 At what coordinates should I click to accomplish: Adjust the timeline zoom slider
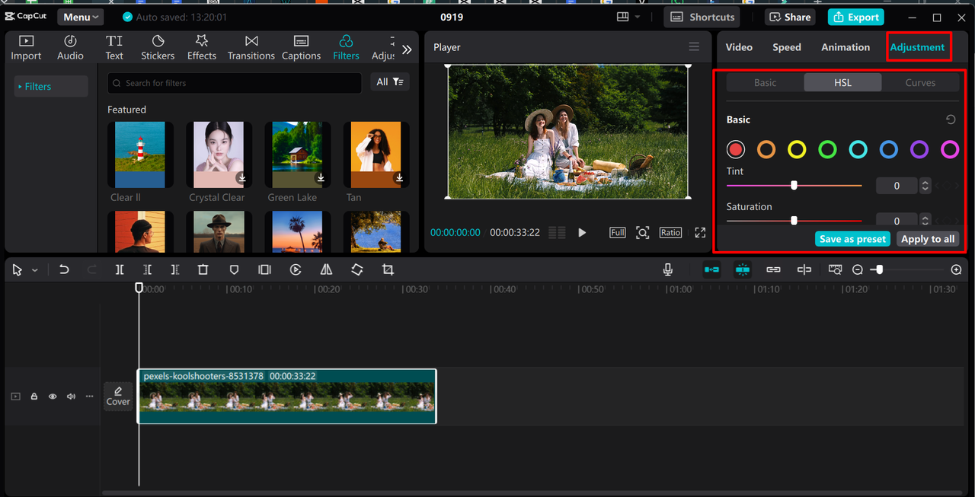[880, 269]
